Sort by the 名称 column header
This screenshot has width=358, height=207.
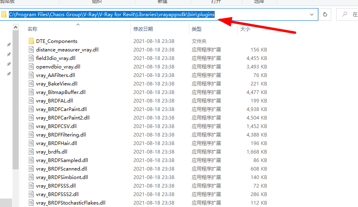32,29
